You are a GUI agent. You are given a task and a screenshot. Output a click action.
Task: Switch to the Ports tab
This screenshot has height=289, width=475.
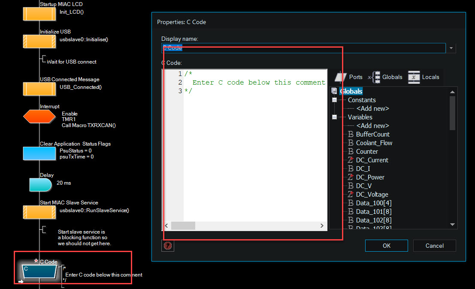(349, 77)
